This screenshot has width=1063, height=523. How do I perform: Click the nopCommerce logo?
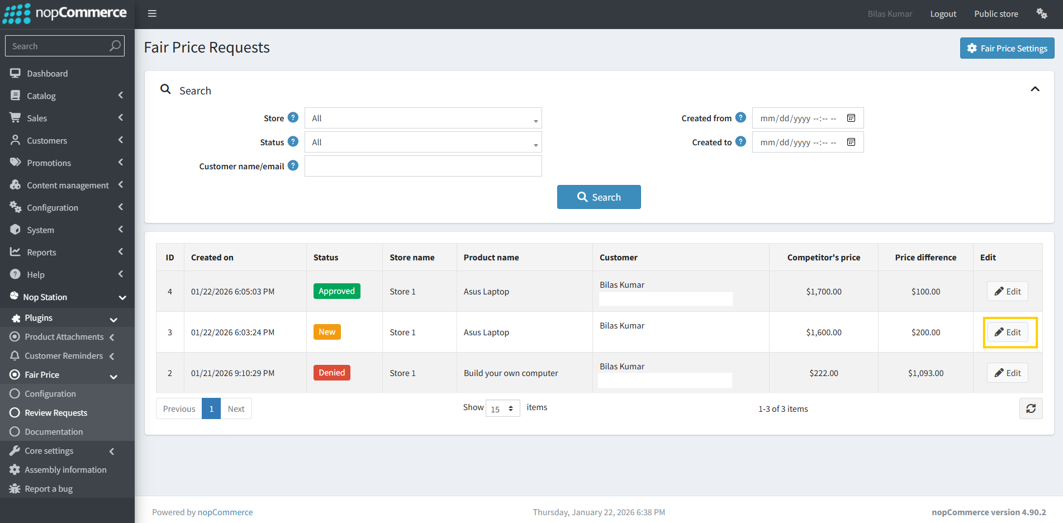(65, 13)
